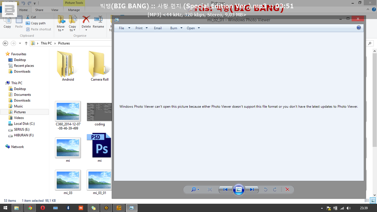Click the Paste icon in Explorer ribbon
Screen dimensions: 377x212
tap(19, 22)
